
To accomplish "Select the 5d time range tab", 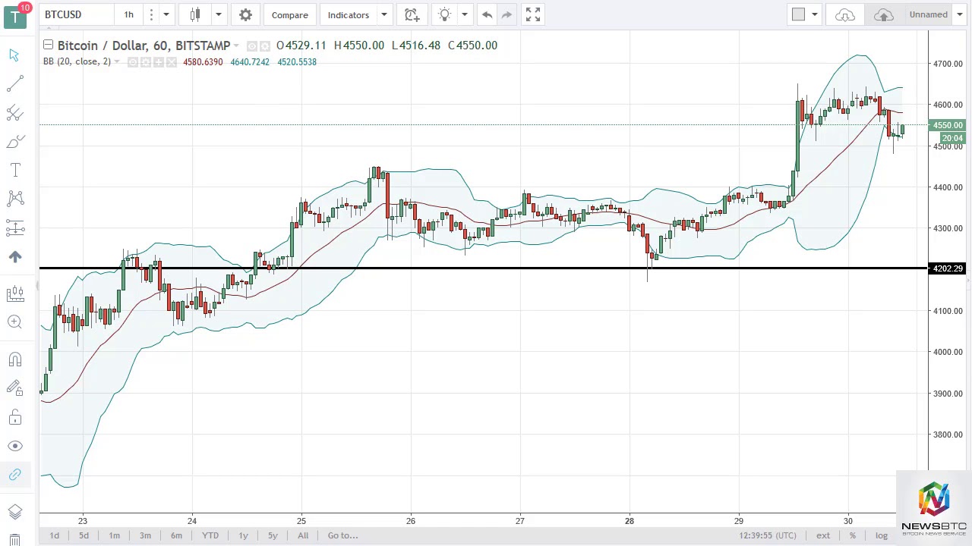I will 84,535.
